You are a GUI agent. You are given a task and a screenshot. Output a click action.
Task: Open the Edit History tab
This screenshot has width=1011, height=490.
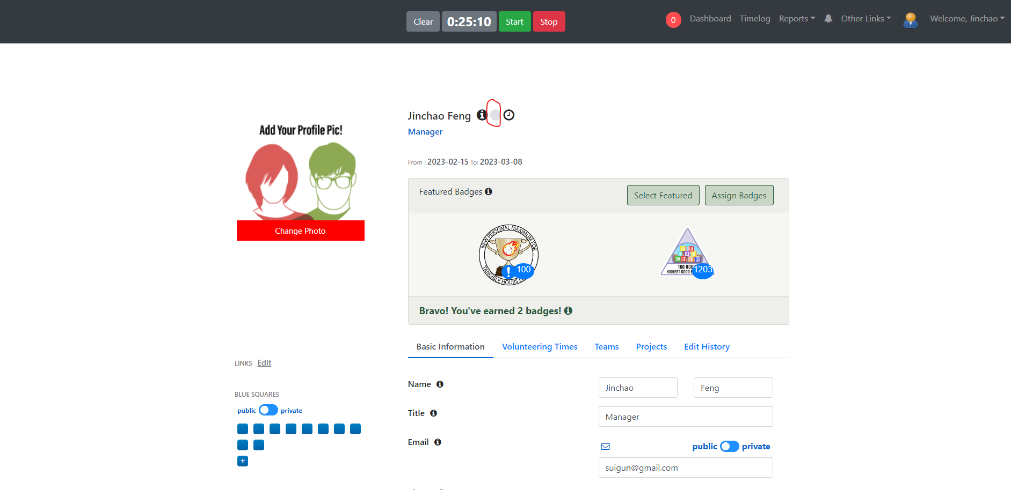707,347
